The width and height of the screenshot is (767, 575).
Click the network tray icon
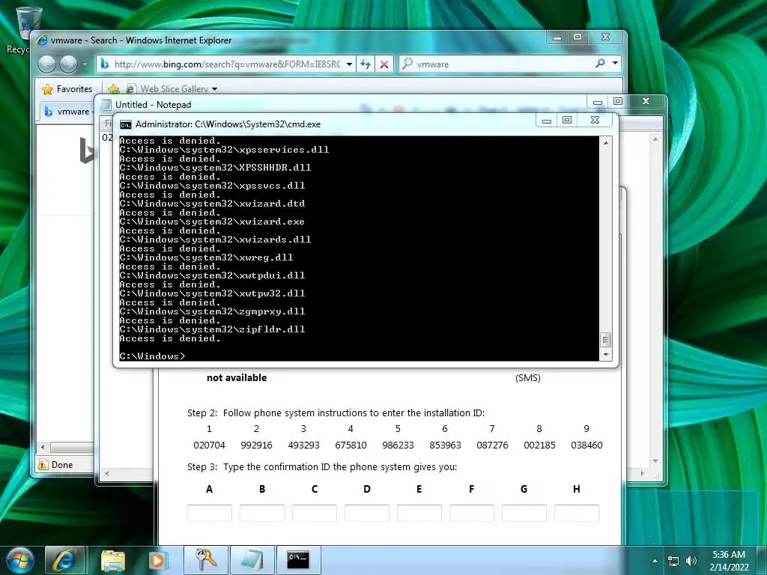click(x=673, y=561)
